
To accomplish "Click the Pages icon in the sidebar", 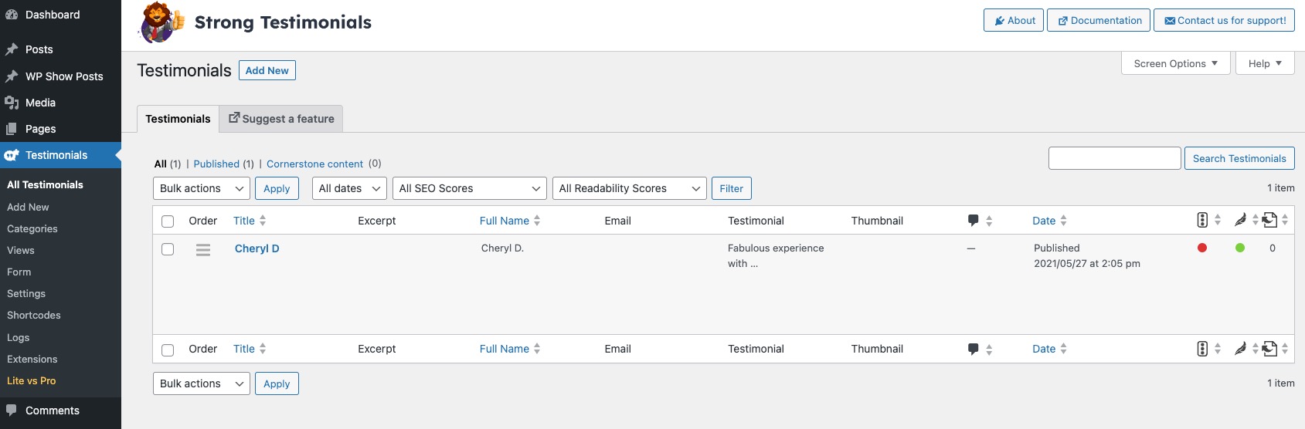I will pos(12,129).
